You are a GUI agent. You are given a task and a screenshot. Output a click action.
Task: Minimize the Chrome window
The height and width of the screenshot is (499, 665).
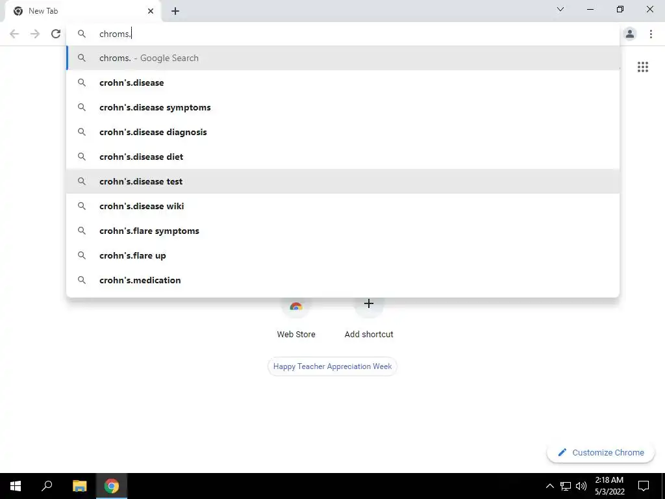590,9
